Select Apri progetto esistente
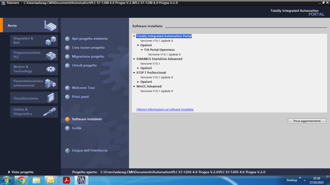 point(90,38)
